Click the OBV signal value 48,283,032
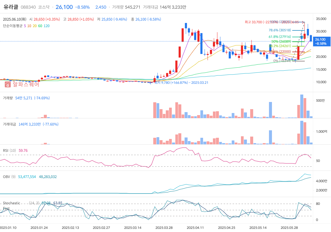The image size is (331, 232). click(48, 177)
